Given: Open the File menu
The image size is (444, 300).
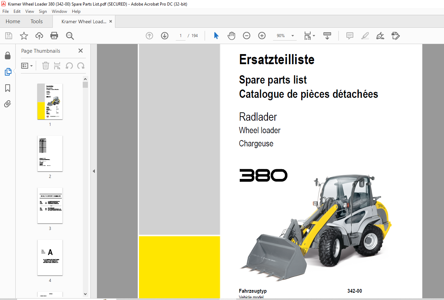Looking at the screenshot, I should click(6, 11).
